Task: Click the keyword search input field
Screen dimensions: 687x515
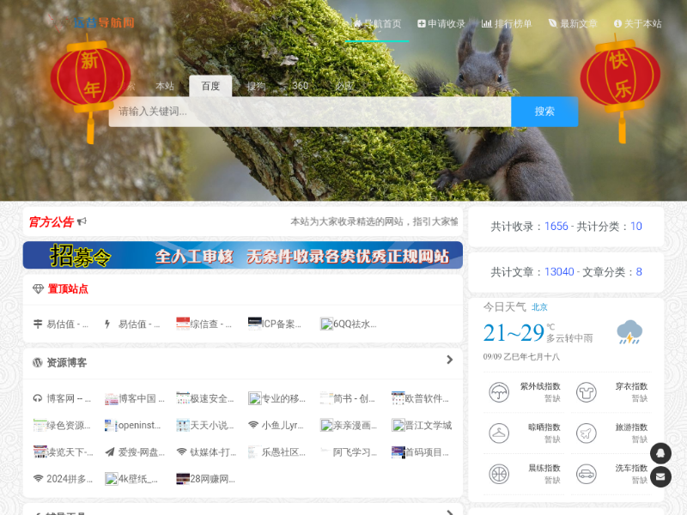Action: click(309, 112)
